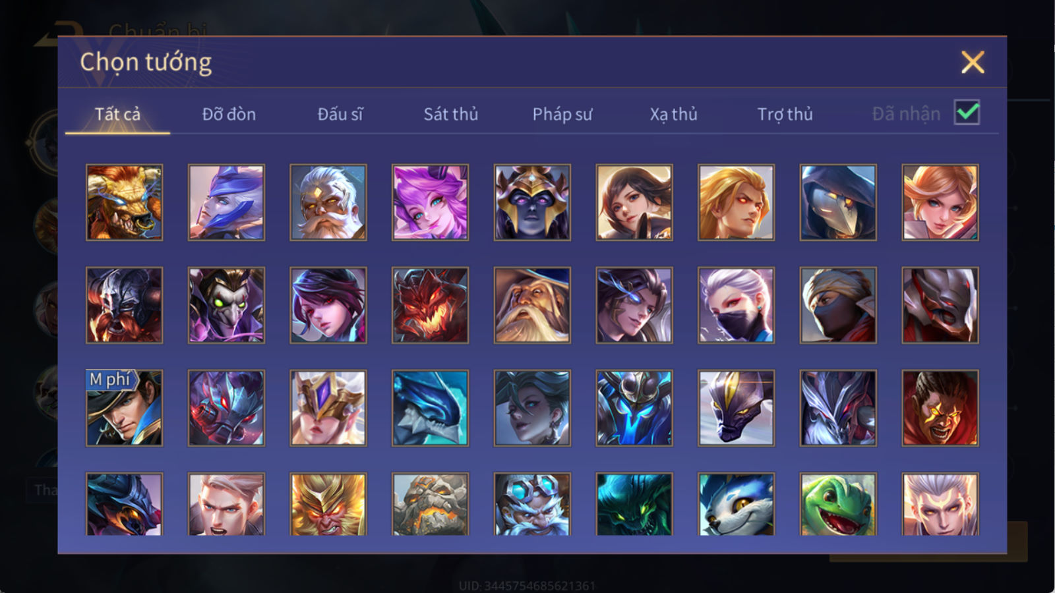Image resolution: width=1055 pixels, height=593 pixels.
Task: Choose the hooded plague-doctor mask hero
Action: pyautogui.click(x=838, y=202)
